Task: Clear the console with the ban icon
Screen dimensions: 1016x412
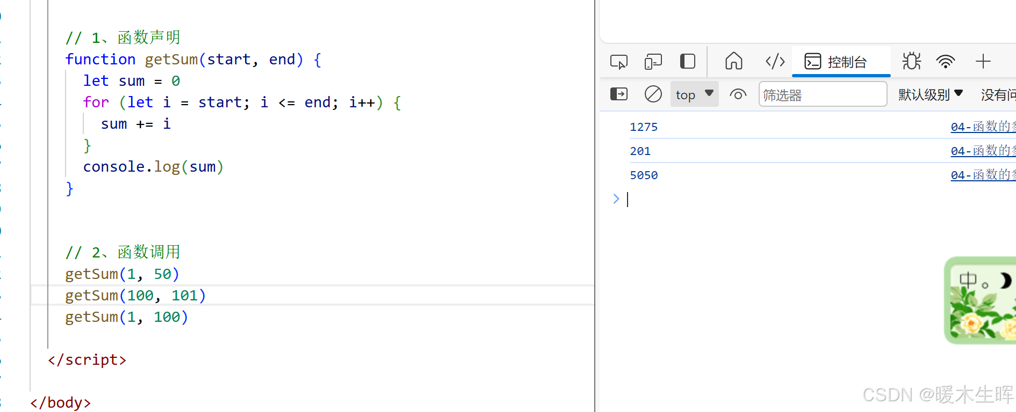Action: click(x=653, y=94)
